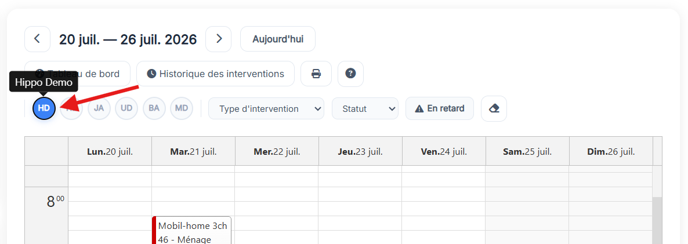Clear filters with the eraser icon
The height and width of the screenshot is (244, 688).
(x=494, y=108)
